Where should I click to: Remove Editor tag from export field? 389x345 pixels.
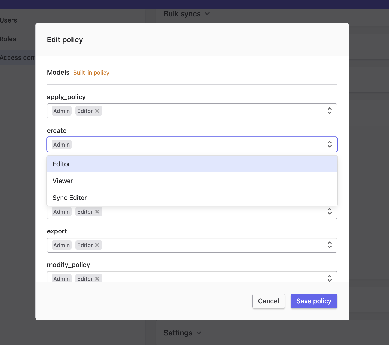tap(97, 245)
